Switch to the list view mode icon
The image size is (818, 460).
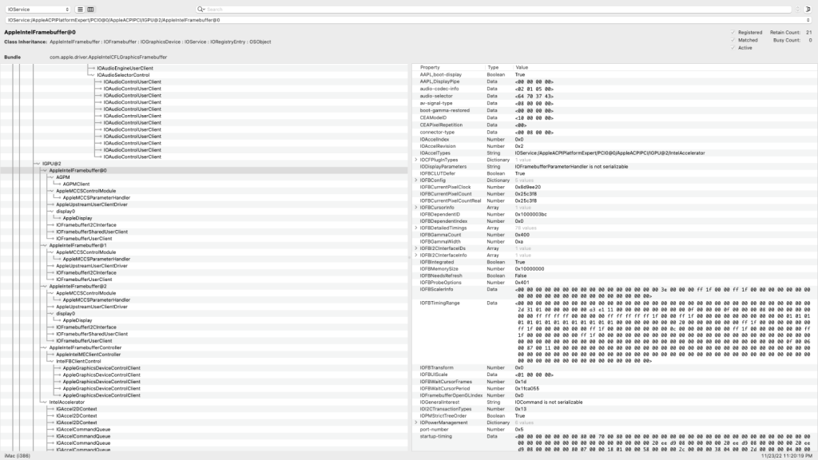(x=79, y=9)
